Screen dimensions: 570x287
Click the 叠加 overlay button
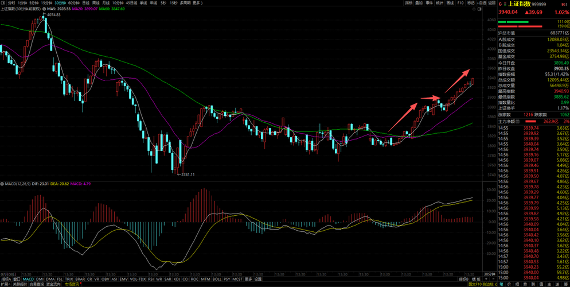[419, 2]
